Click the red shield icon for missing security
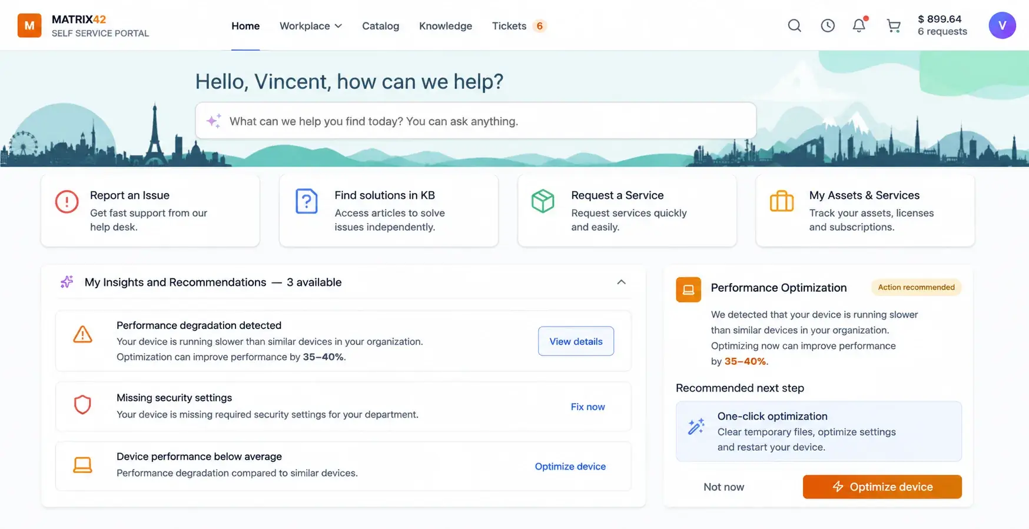The image size is (1029, 529). 82,405
